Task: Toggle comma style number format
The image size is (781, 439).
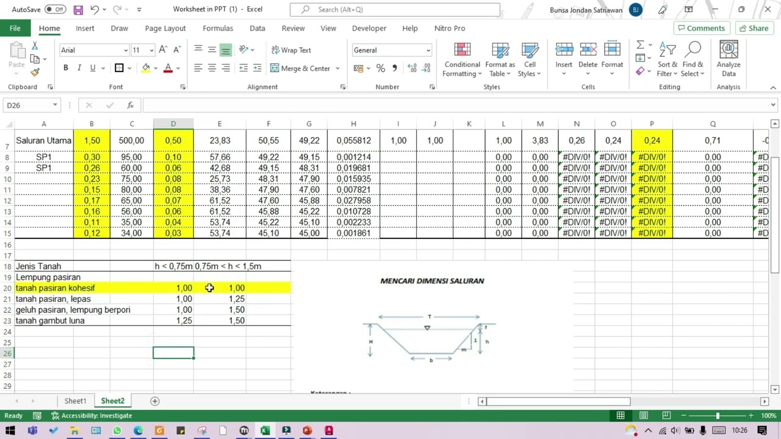Action: click(x=395, y=68)
